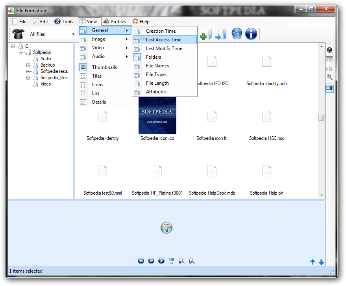
Task: Switch to Icons view mode
Action: (105, 85)
